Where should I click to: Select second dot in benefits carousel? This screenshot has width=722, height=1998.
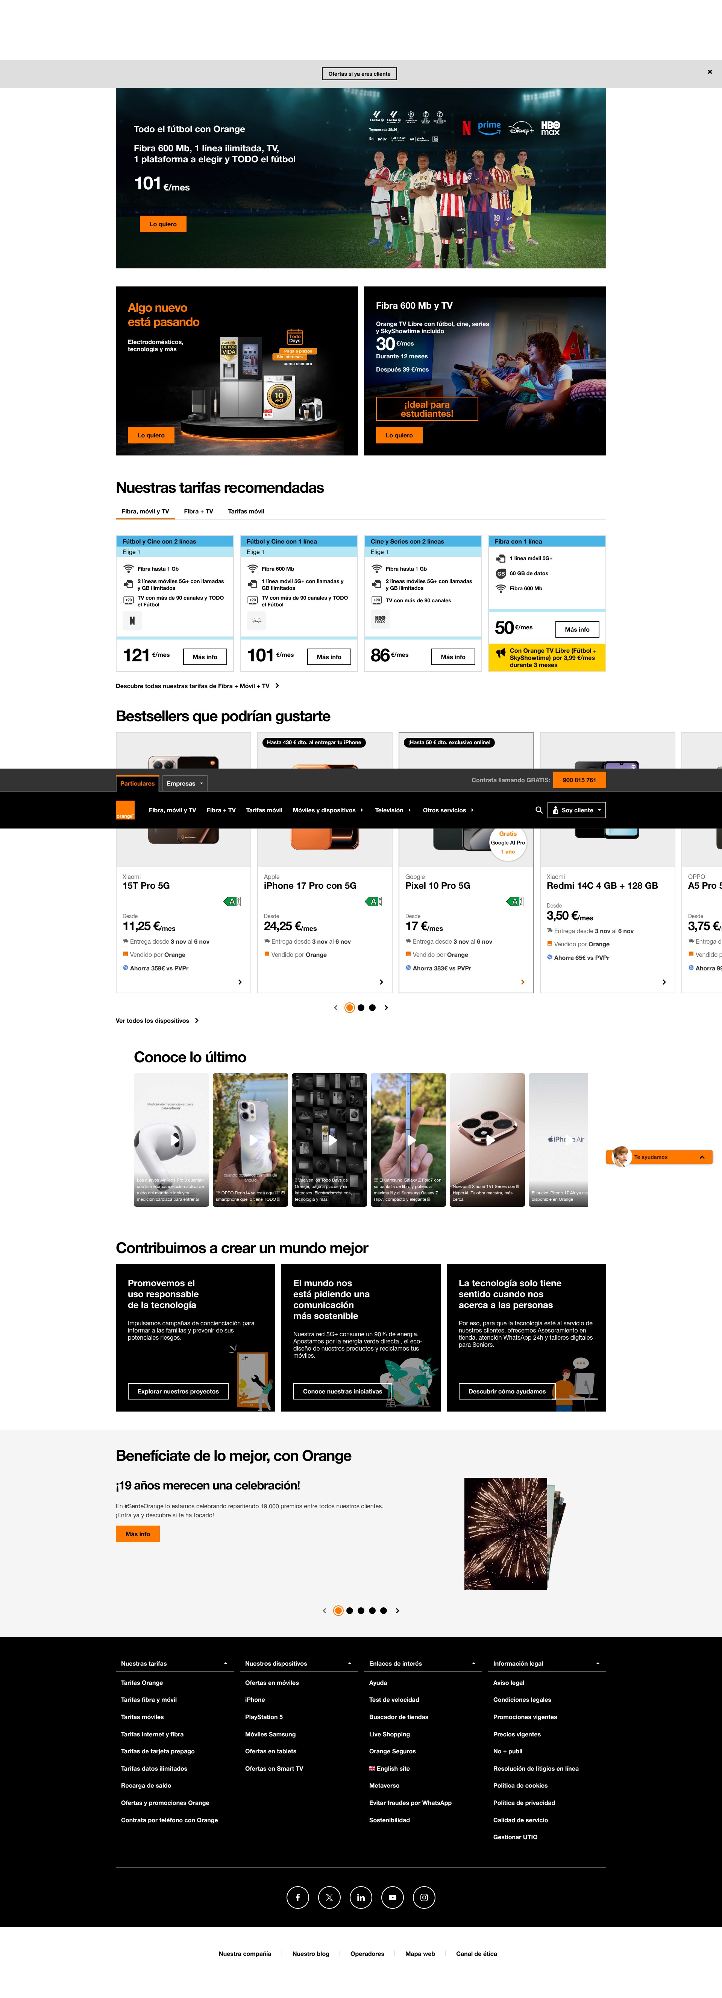[x=349, y=1610]
